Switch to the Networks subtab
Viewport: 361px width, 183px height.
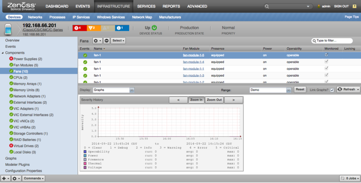[x=35, y=17]
